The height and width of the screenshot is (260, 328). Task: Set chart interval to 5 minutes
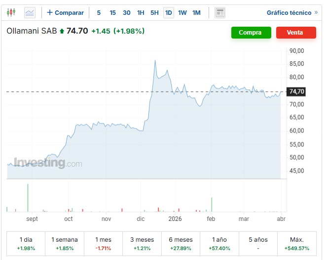click(99, 12)
